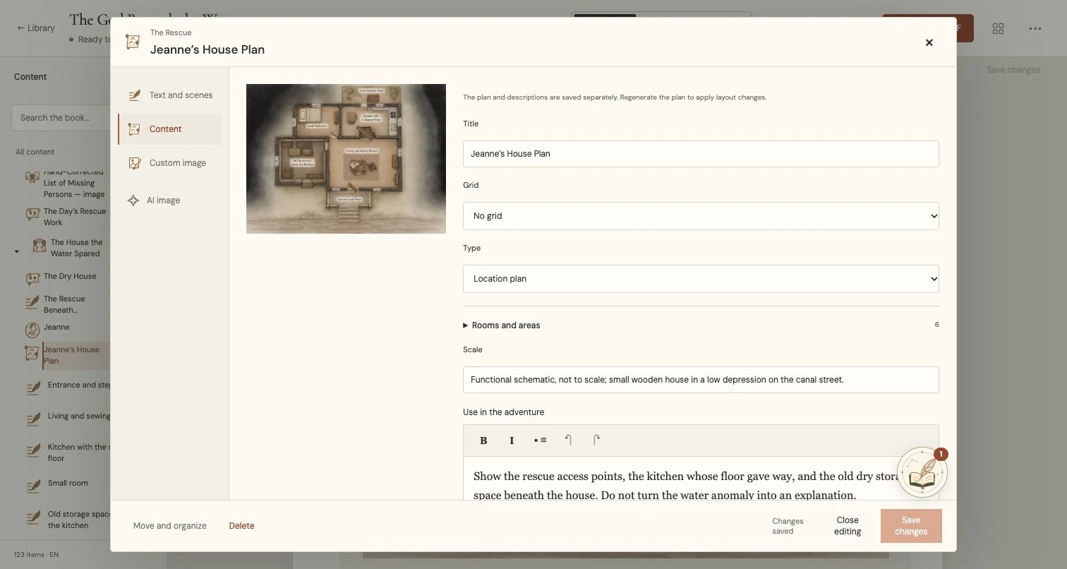Click the Search the book field
The width and height of the screenshot is (1067, 569).
[61, 118]
